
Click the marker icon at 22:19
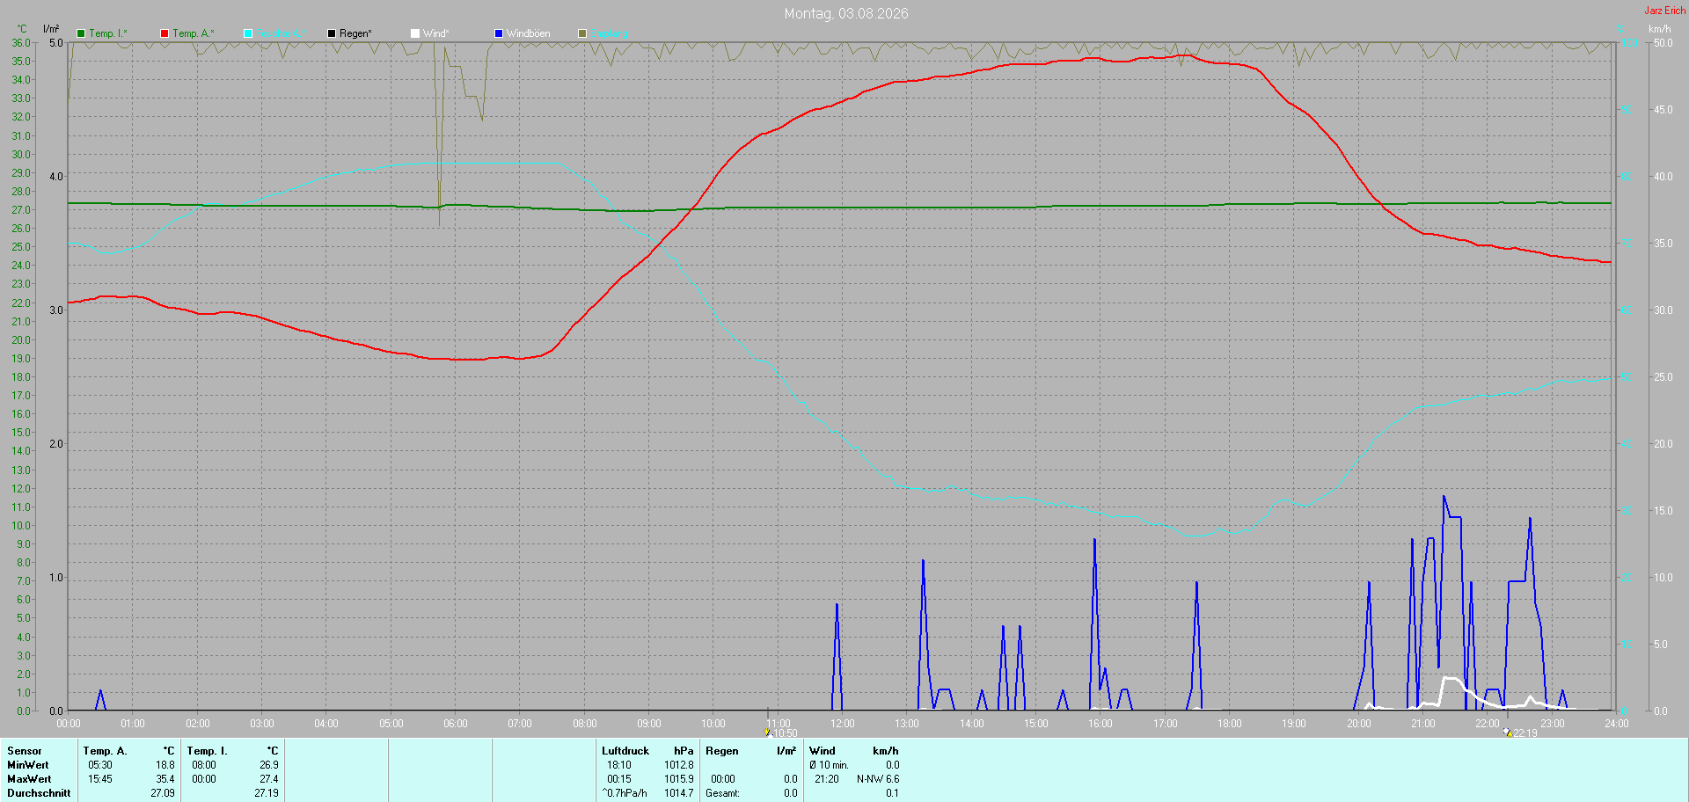point(1508,732)
